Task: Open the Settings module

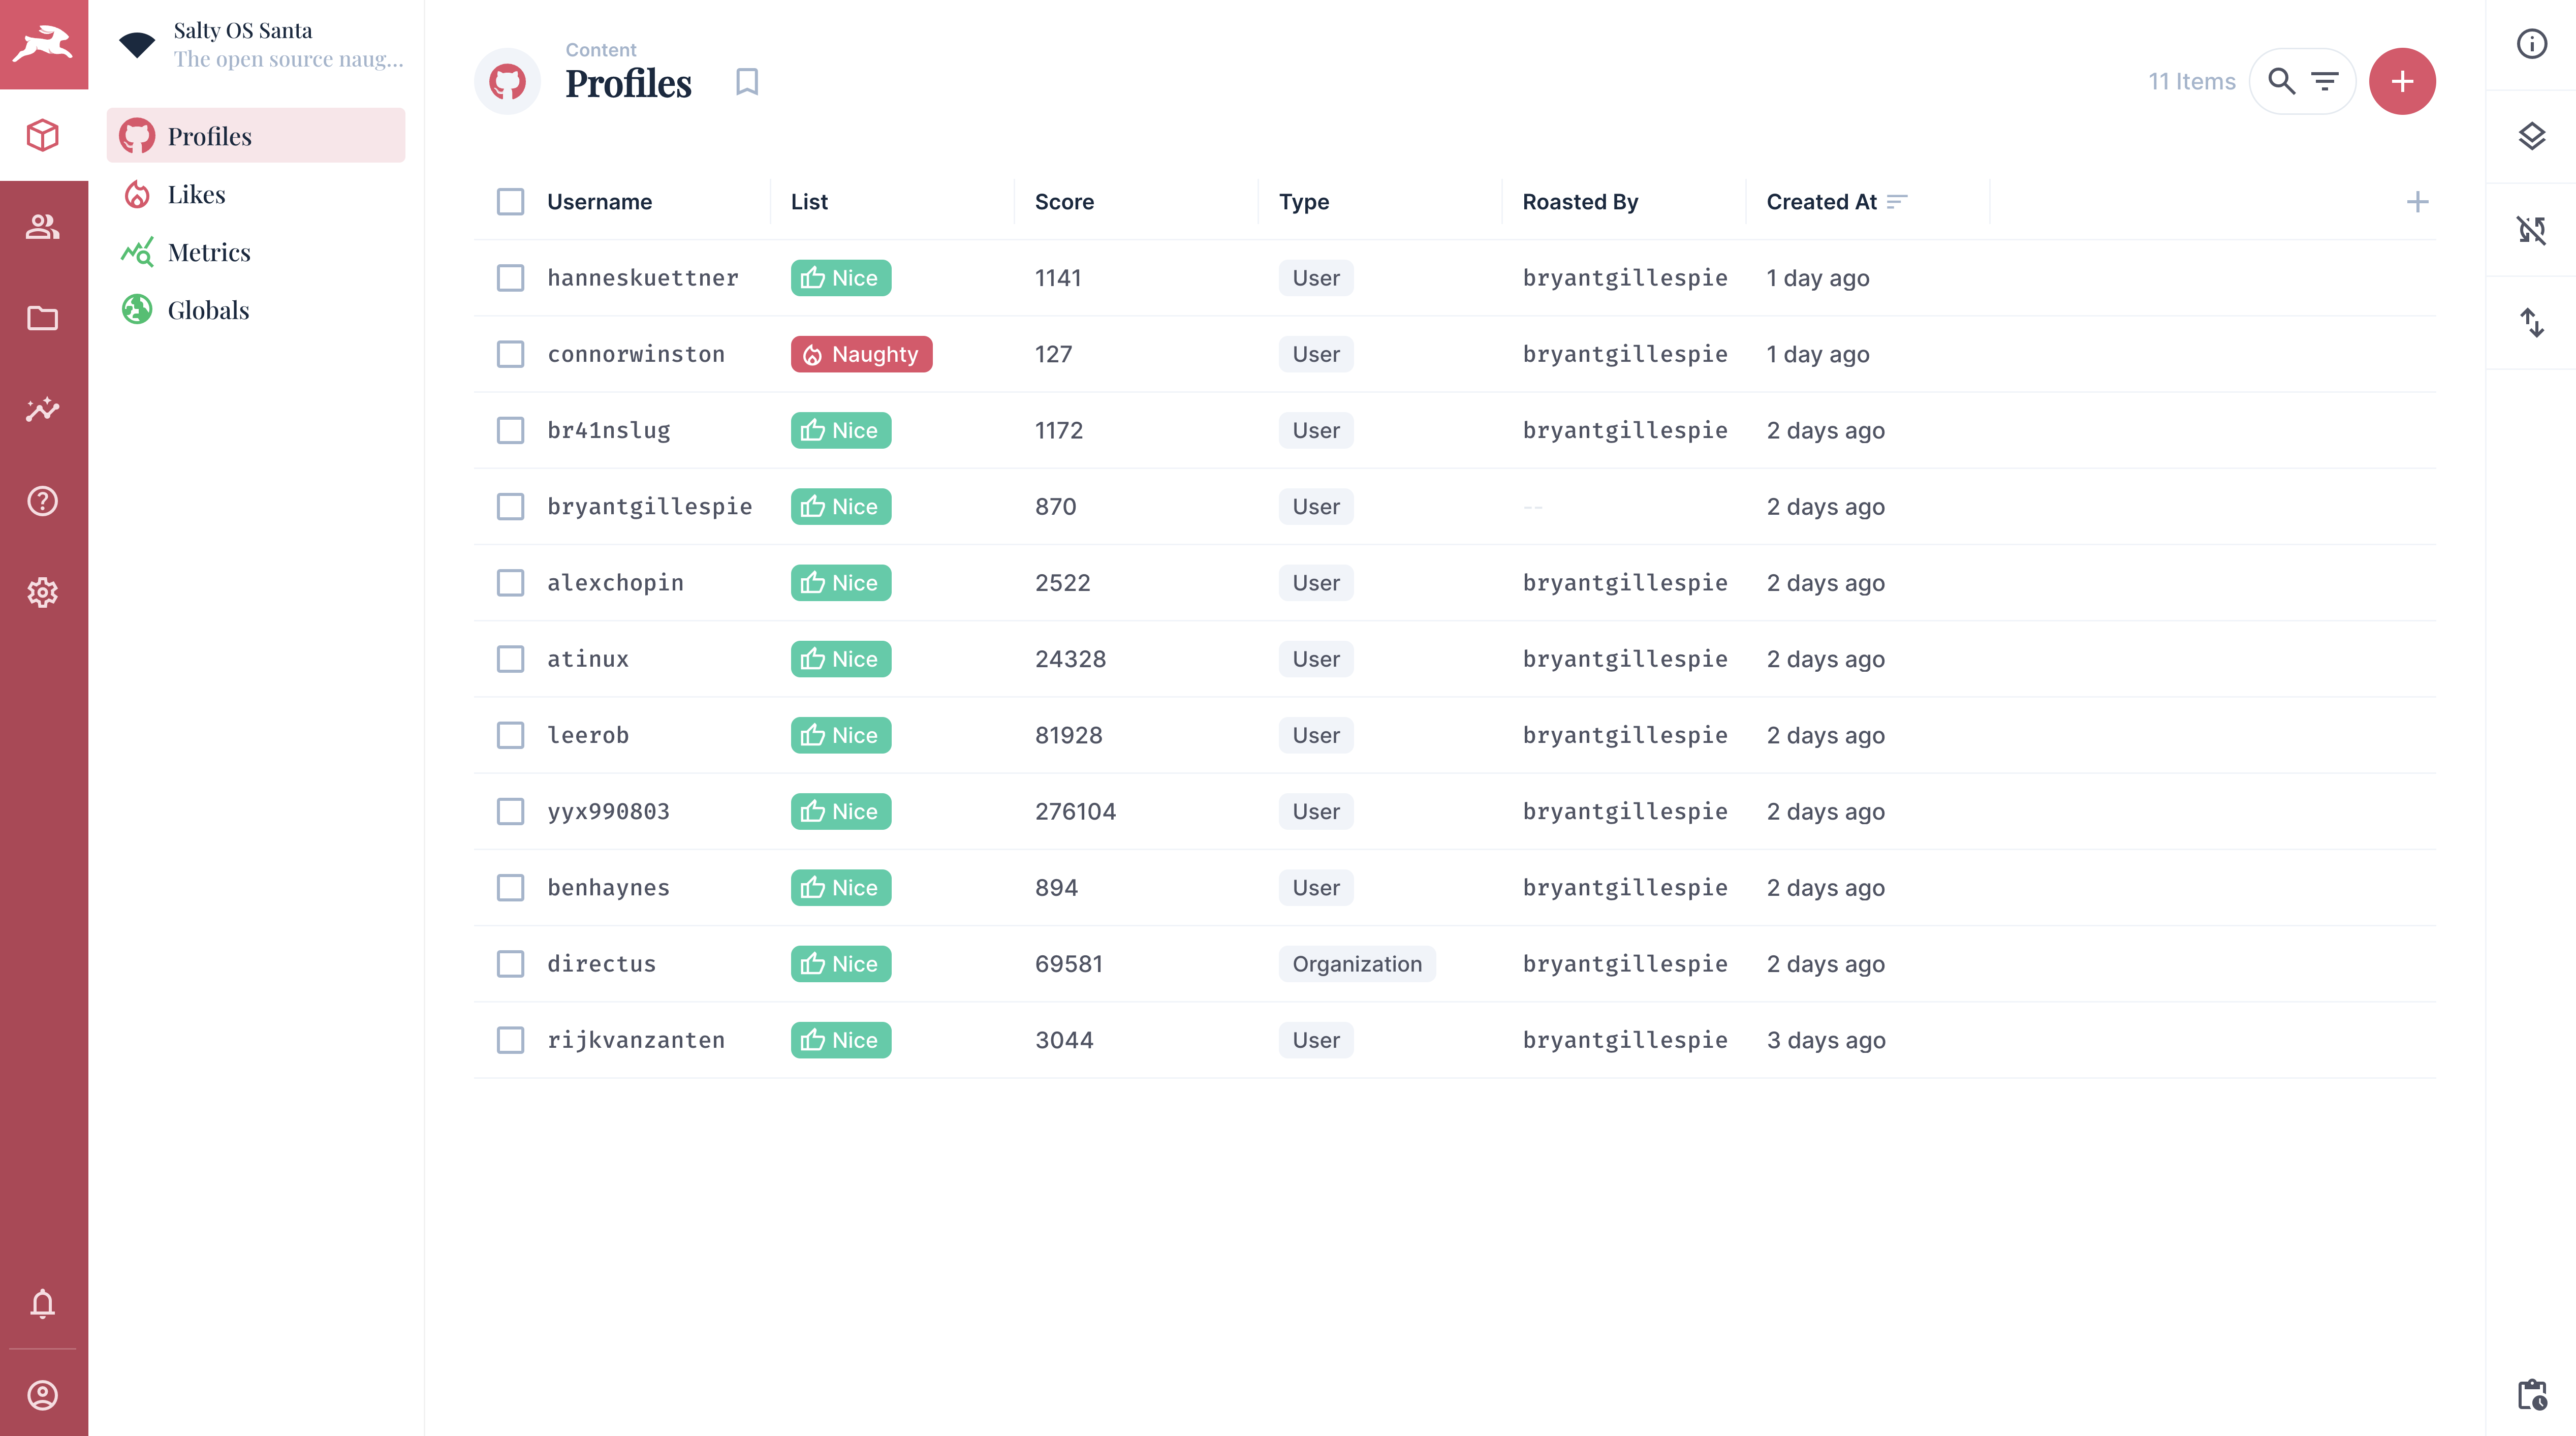Action: tap(44, 592)
